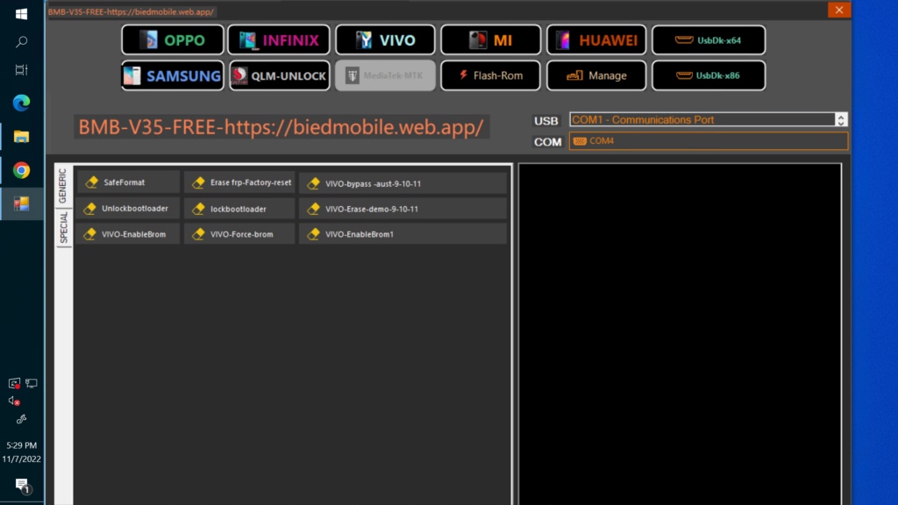Image resolution: width=898 pixels, height=505 pixels.
Task: Click the phone icon on INFINIX button
Action: (248, 40)
